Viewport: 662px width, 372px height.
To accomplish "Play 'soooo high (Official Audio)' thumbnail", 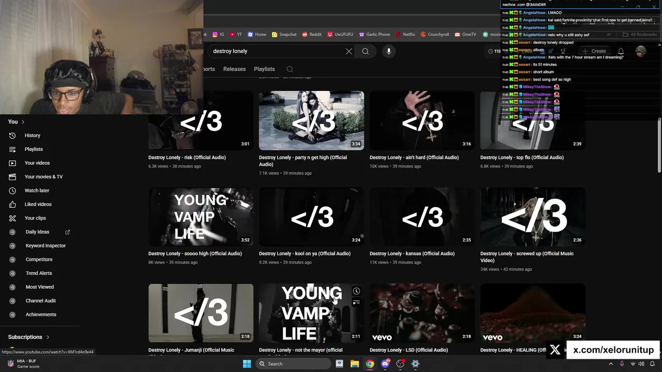I will (x=201, y=216).
